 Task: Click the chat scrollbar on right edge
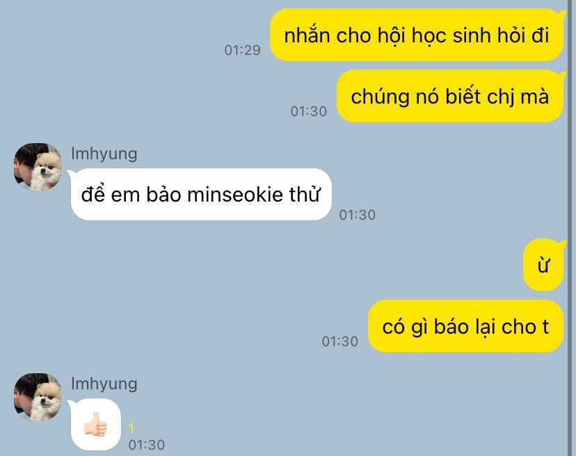point(571,228)
